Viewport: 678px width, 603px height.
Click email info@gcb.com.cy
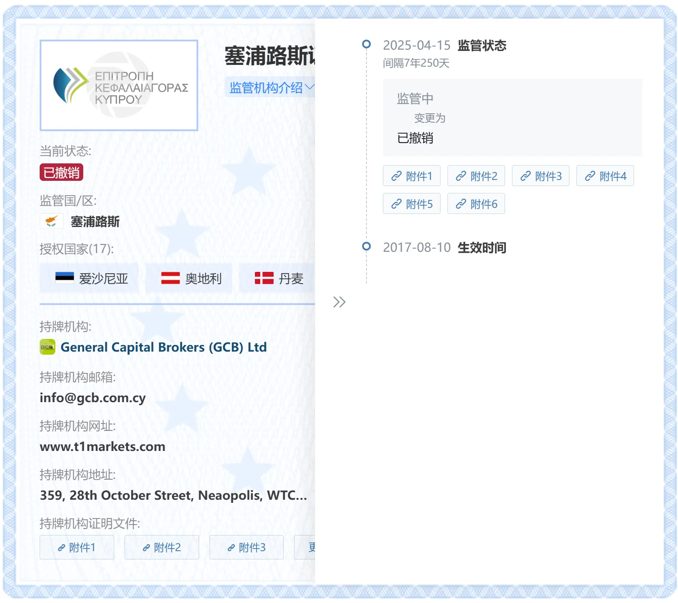pos(92,398)
